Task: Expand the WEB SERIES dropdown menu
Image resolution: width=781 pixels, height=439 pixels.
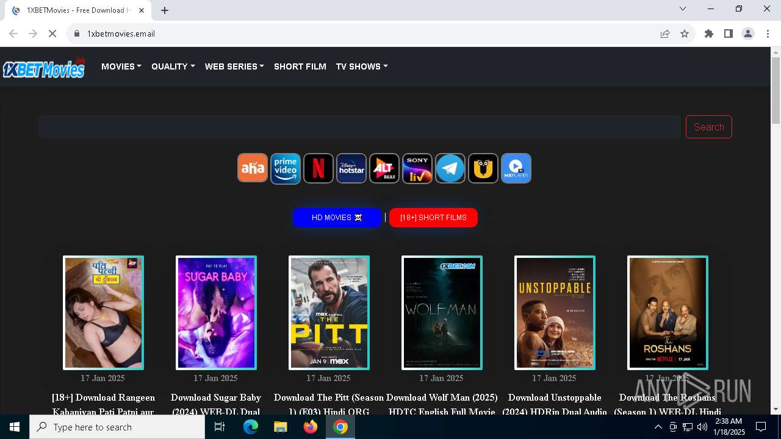Action: pyautogui.click(x=234, y=66)
